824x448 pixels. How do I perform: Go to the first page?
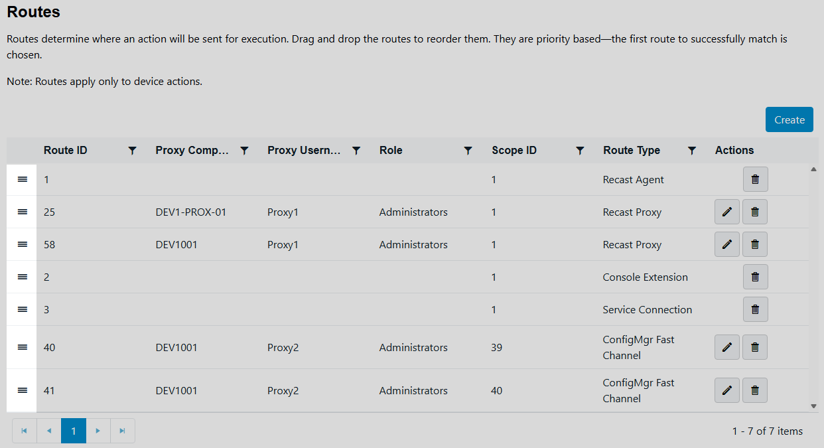pos(25,431)
